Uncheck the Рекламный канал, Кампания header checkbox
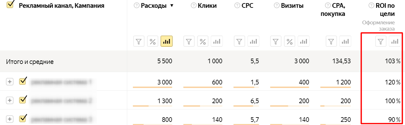Screen dimensions: 405x125 (10, 5)
